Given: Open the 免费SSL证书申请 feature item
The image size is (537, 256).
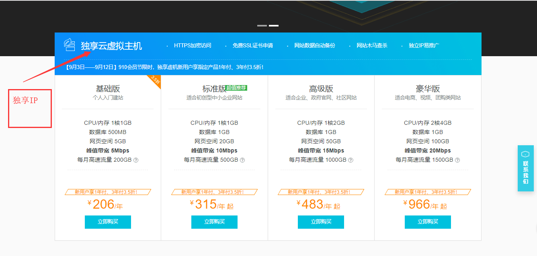Looking at the screenshot, I should pos(252,46).
